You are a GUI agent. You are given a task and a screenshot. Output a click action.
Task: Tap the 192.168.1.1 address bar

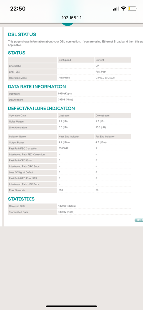click(71, 18)
